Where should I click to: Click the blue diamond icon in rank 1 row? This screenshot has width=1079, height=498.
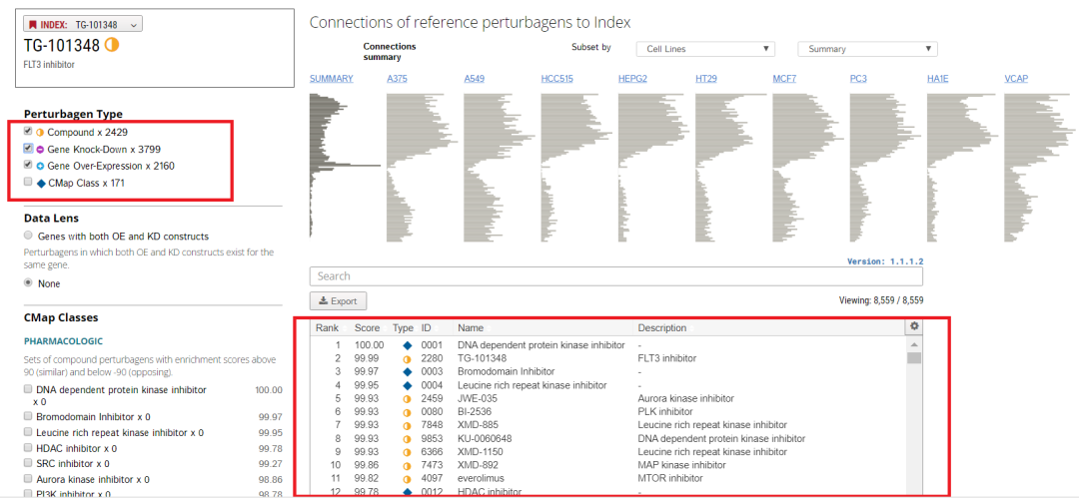407,344
